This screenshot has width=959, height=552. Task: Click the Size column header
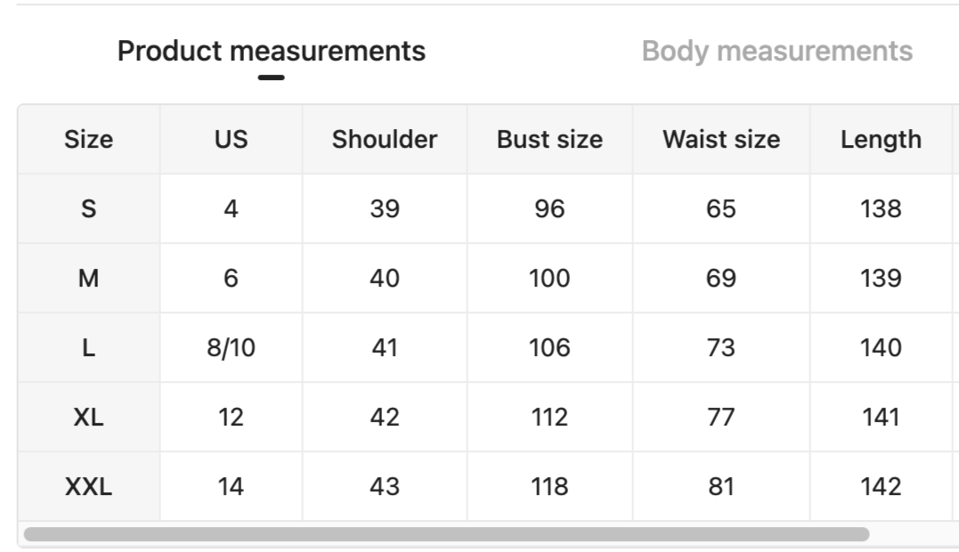pyautogui.click(x=88, y=140)
